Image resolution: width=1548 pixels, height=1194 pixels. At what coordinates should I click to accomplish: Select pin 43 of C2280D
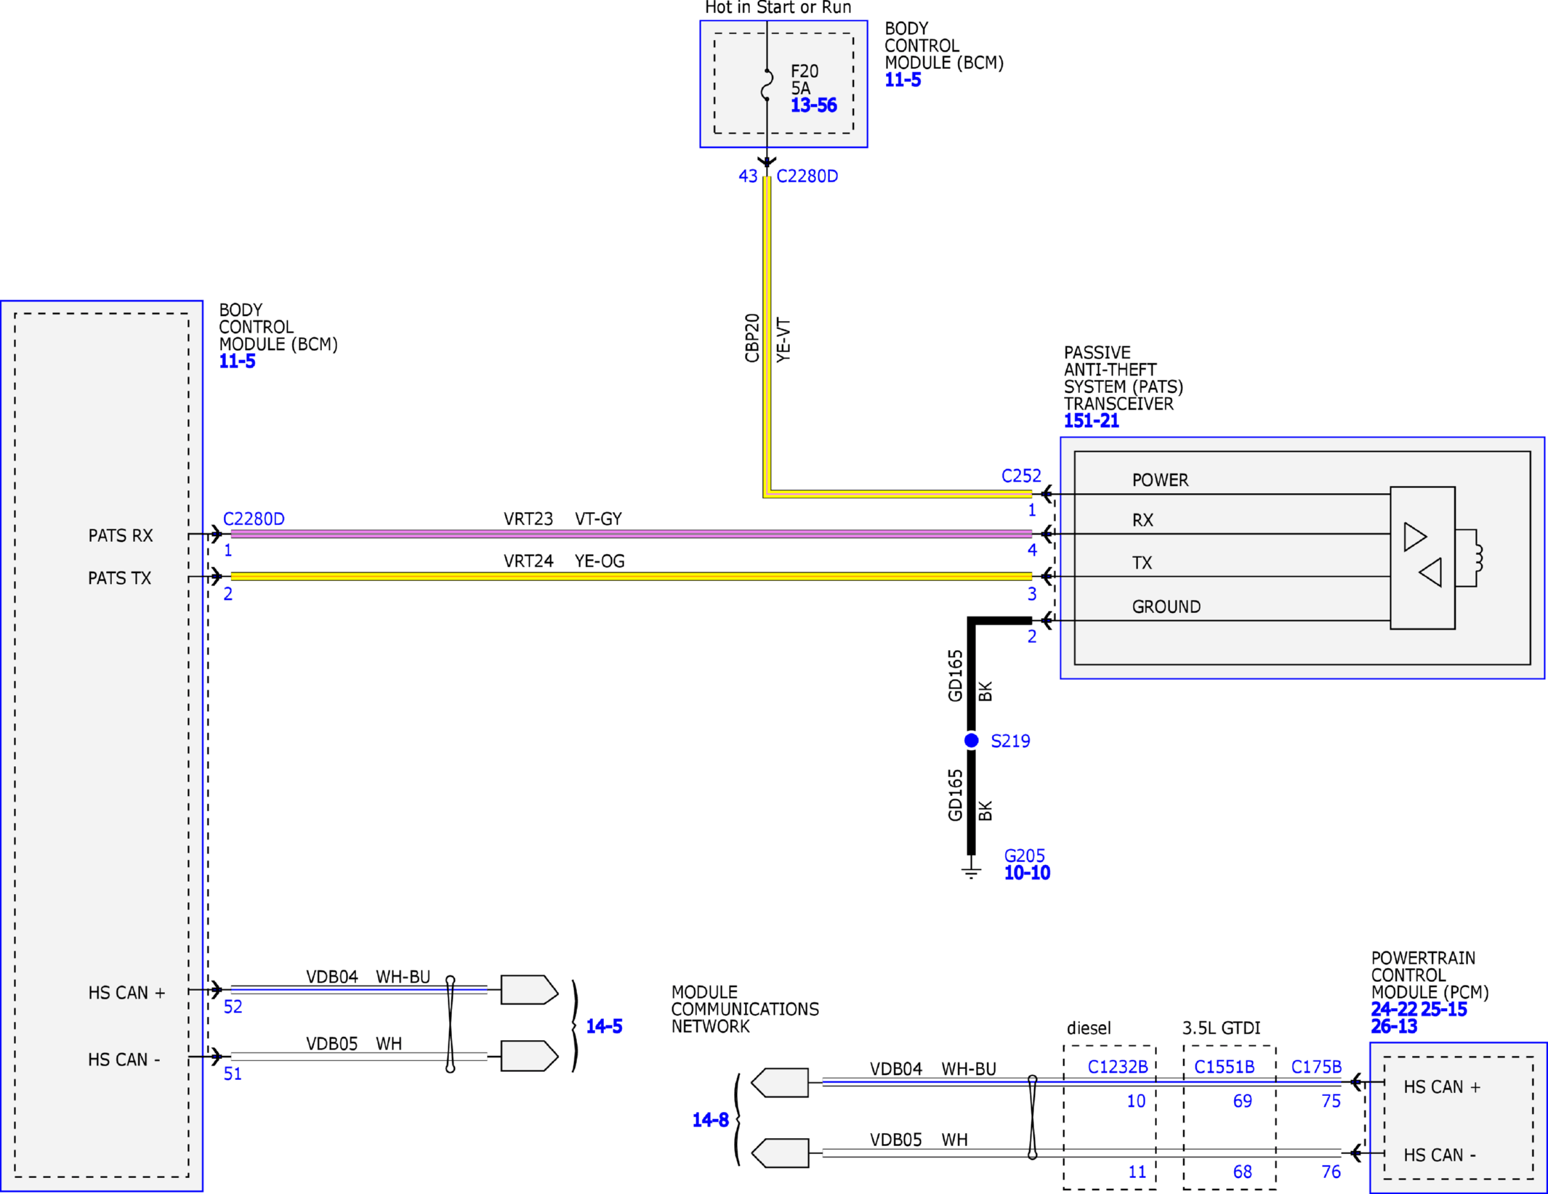748,176
